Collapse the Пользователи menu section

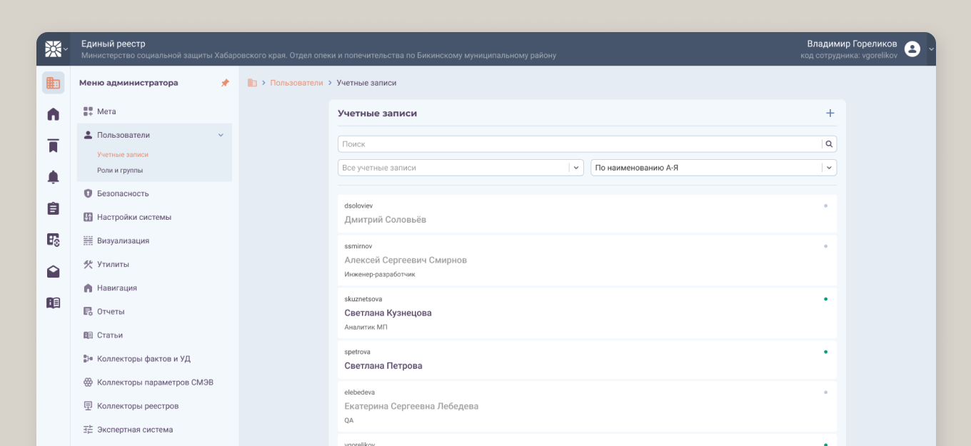coord(221,135)
